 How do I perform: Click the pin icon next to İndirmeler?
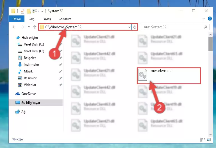coord(60,65)
